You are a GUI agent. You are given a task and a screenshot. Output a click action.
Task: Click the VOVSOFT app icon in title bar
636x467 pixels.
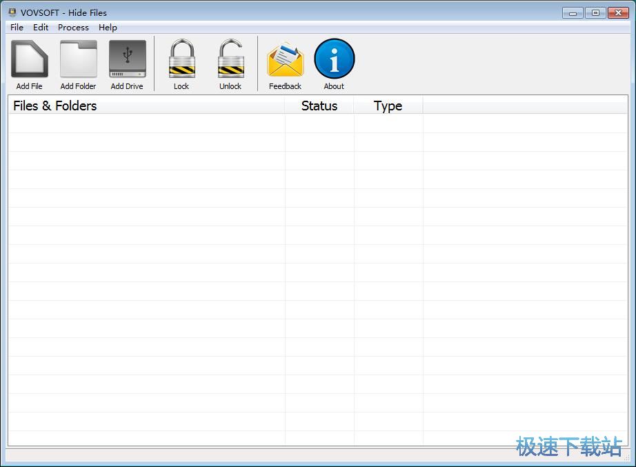click(x=12, y=12)
